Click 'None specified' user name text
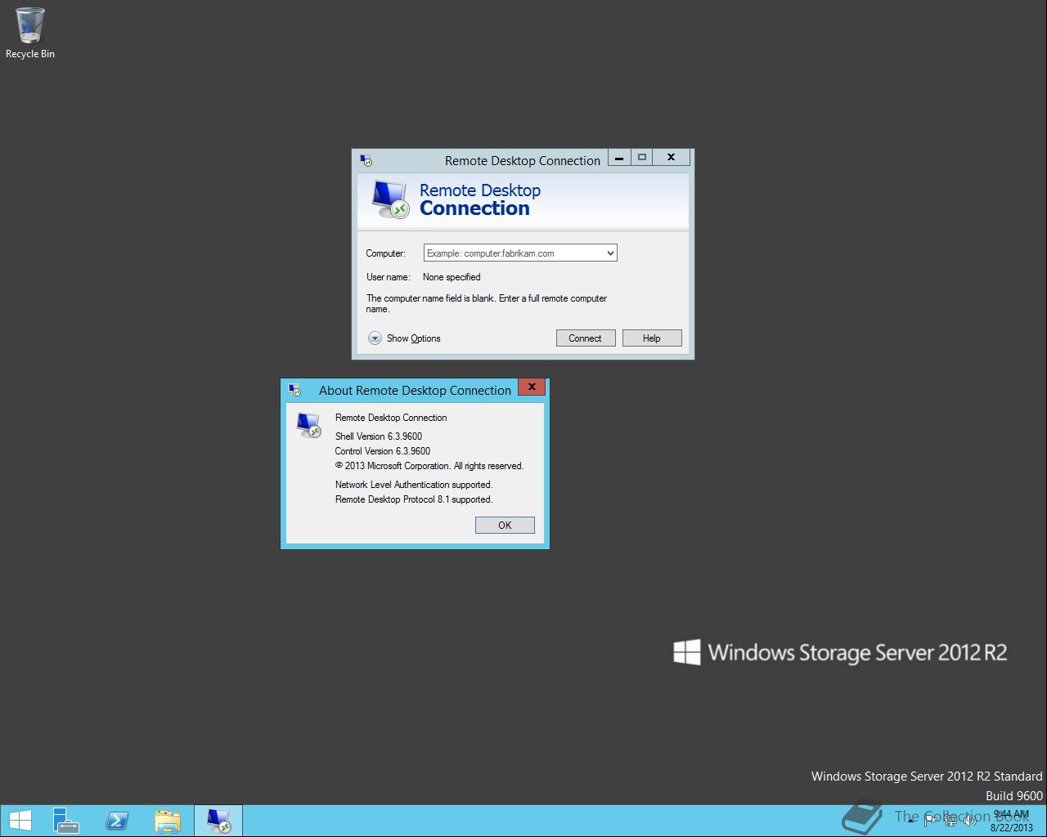This screenshot has height=837, width=1047. click(x=452, y=277)
